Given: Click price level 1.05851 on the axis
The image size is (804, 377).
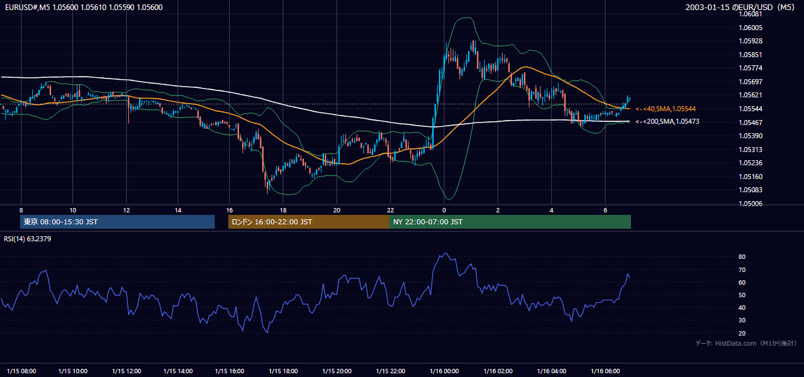Looking at the screenshot, I should coord(751,55).
